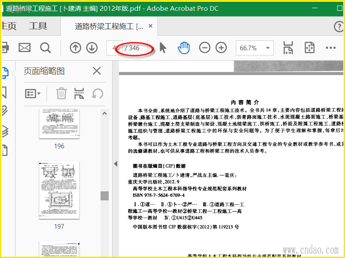Send file by email envelope icon
Image resolution: width=345 pixels, height=258 pixels.
click(25, 48)
